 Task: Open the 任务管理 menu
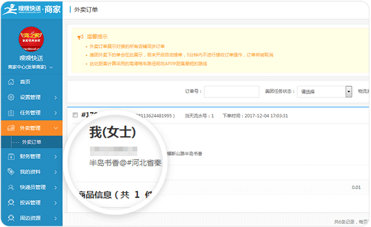click(30, 113)
